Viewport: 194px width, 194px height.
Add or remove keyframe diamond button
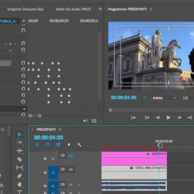[10, 44]
